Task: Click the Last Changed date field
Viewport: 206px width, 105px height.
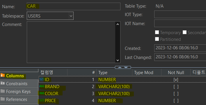Action: click(x=180, y=57)
